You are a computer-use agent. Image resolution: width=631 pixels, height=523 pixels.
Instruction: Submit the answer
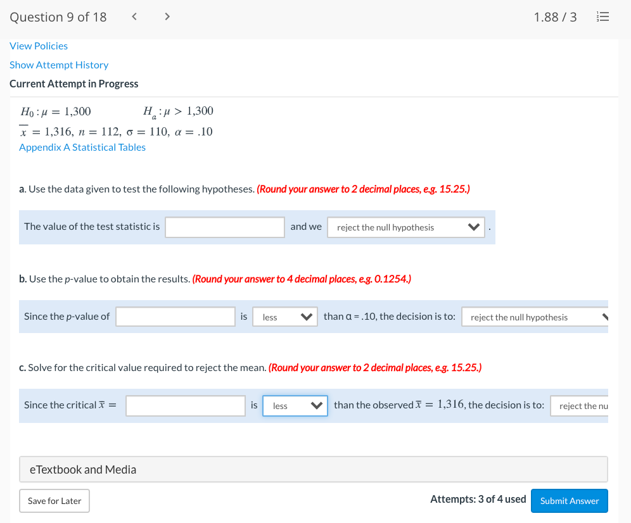coord(569,500)
